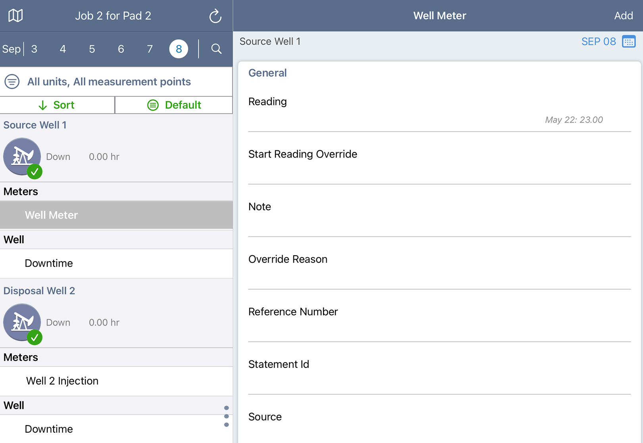Open the map view icon
Screen dimensions: 643x443
[x=15, y=16]
